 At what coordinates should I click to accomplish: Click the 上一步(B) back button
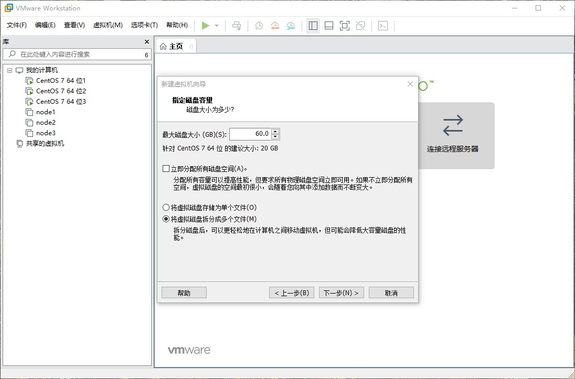[x=292, y=293]
